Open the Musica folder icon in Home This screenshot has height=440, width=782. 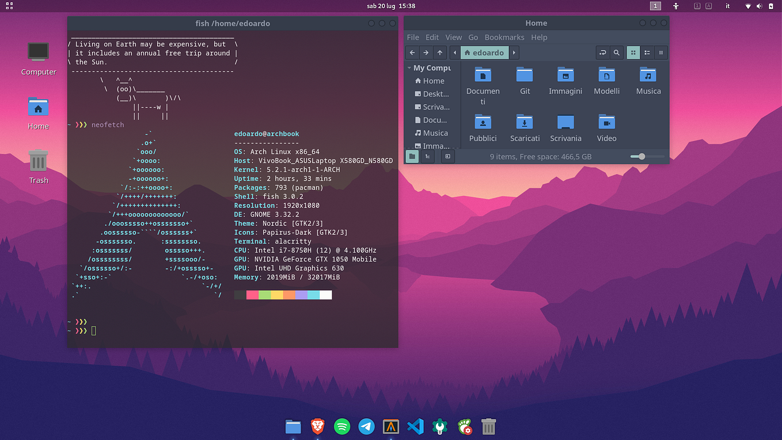[x=648, y=75]
